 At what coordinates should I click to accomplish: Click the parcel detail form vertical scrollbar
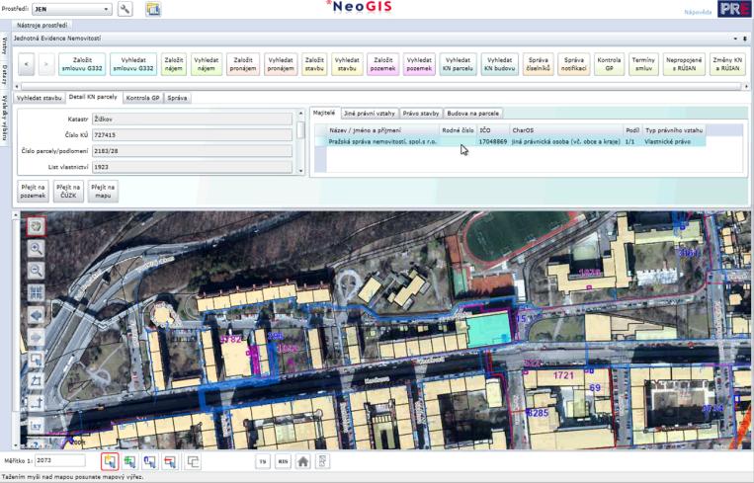(x=301, y=142)
